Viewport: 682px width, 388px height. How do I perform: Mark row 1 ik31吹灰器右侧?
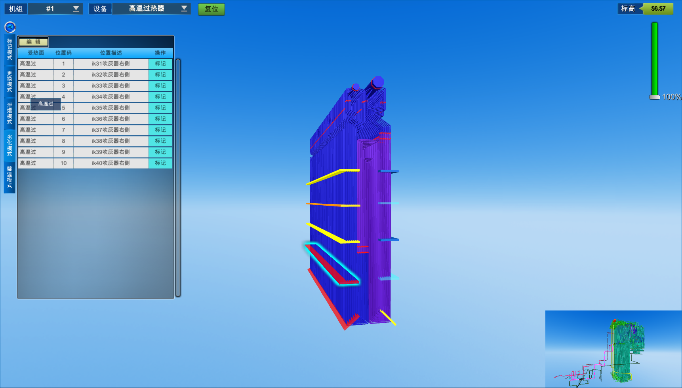[x=160, y=64]
